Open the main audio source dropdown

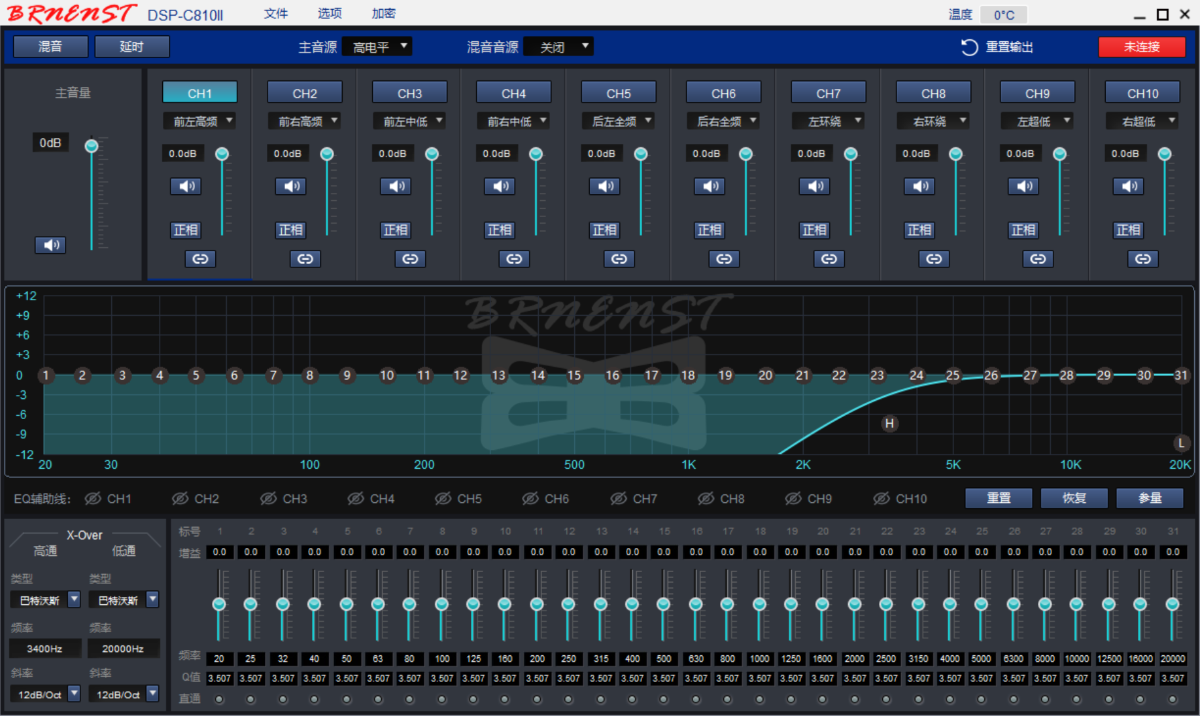(x=377, y=47)
